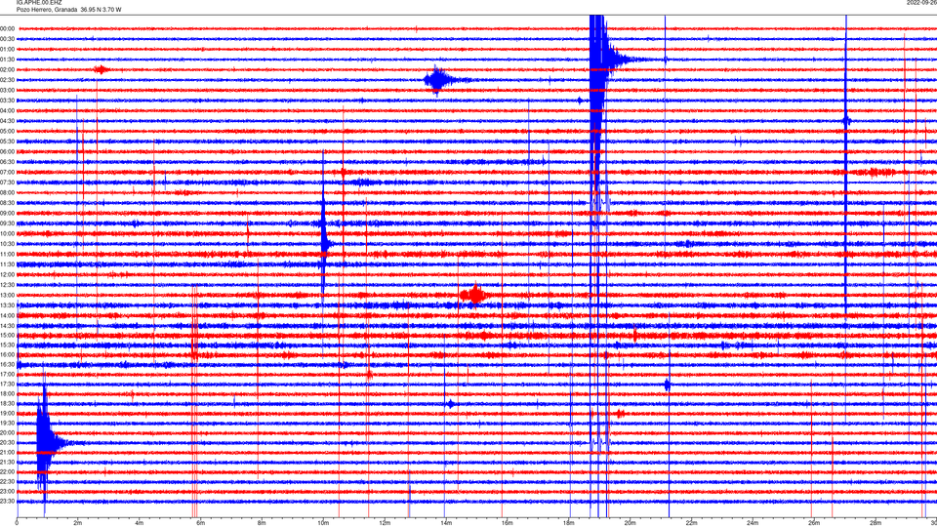Viewport: 937px width, 527px height.
Task: Click the 28m tick label on the time axis
Action: point(876,523)
